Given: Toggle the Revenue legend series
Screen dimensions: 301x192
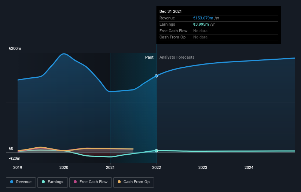Looking at the screenshot, I should tap(21, 182).
